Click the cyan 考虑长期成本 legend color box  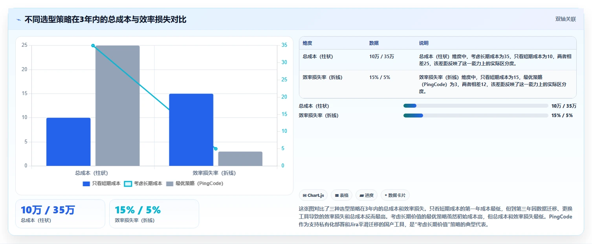pos(128,183)
